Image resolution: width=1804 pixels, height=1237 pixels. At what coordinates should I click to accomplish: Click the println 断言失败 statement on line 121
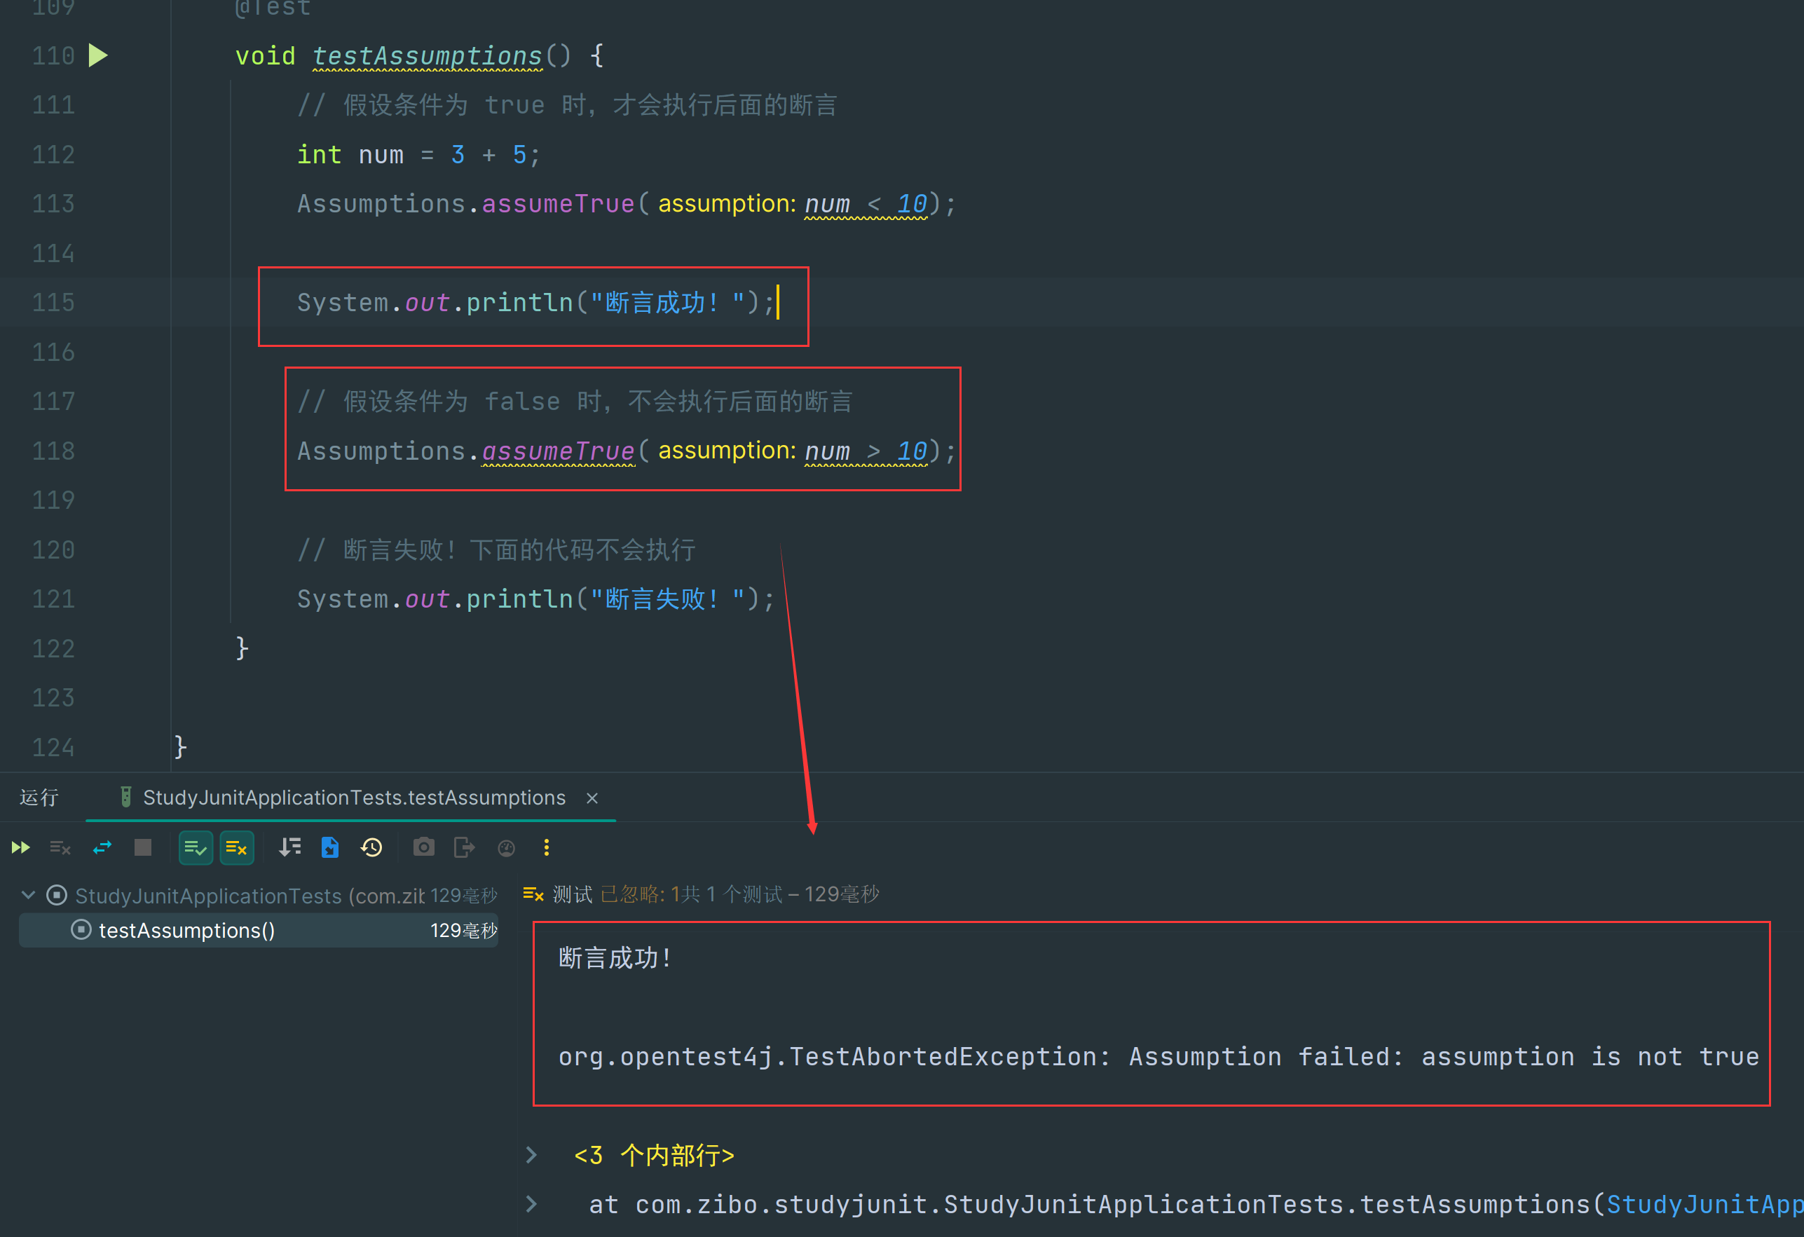click(535, 599)
